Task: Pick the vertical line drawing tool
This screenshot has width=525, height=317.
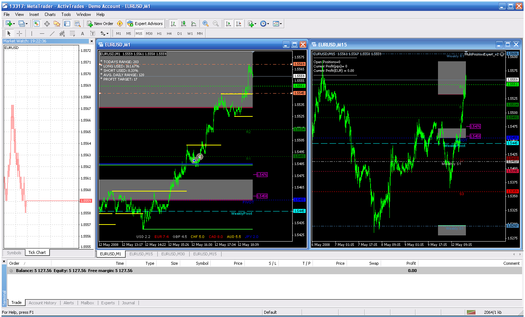Action: 32,33
